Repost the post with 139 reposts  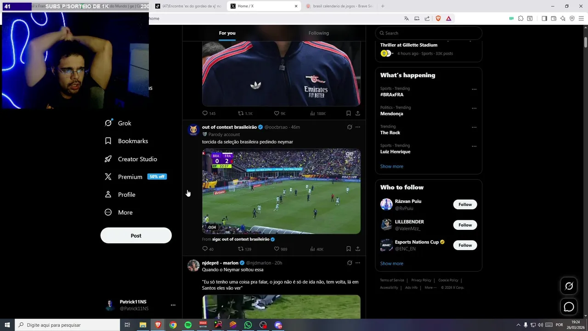244,249
